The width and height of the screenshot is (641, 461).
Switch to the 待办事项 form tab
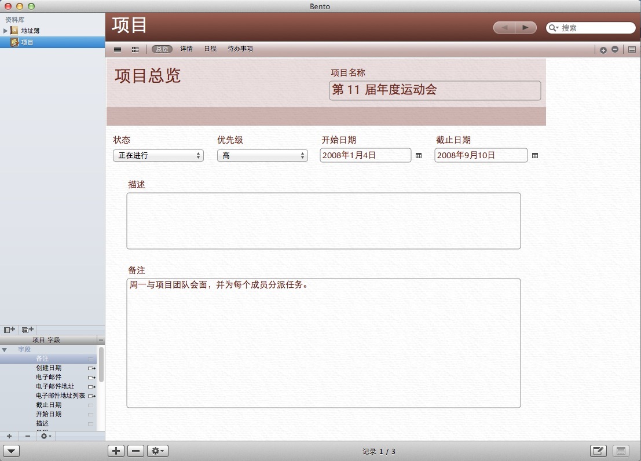[240, 49]
